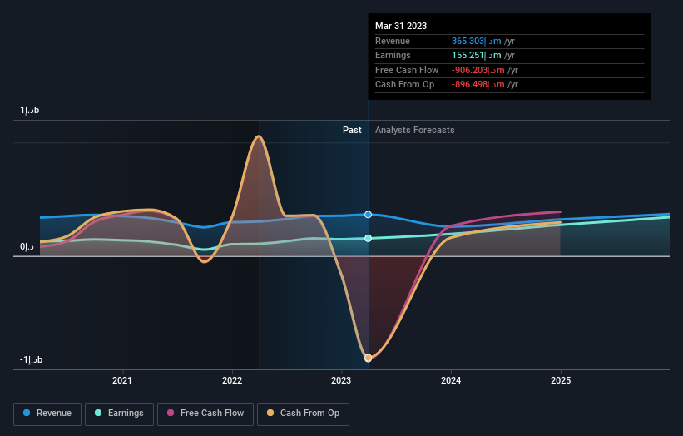This screenshot has width=683, height=436.
Task: Click the tooltip date 'Mar 31 2023'
Action: coord(401,26)
